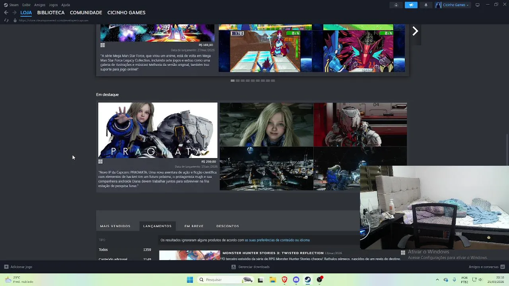The width and height of the screenshot is (509, 286).
Task: Click the Windows platform icon under the Mega Man capsule
Action: point(103,45)
